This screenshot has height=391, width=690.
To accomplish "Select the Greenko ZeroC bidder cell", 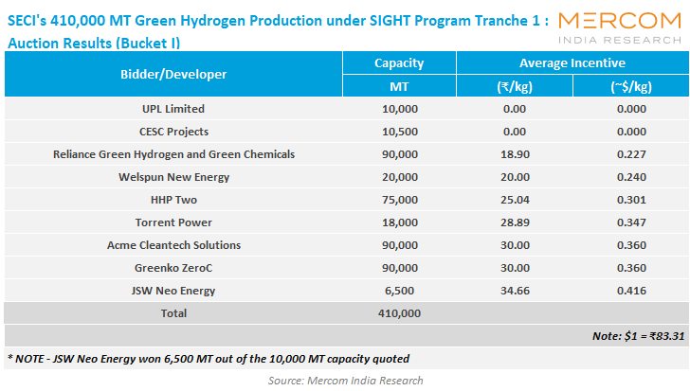I will click(x=173, y=268).
